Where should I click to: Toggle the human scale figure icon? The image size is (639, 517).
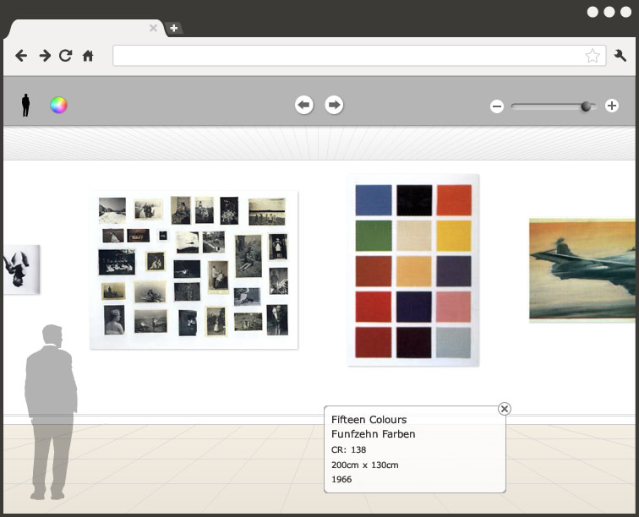[x=25, y=105]
